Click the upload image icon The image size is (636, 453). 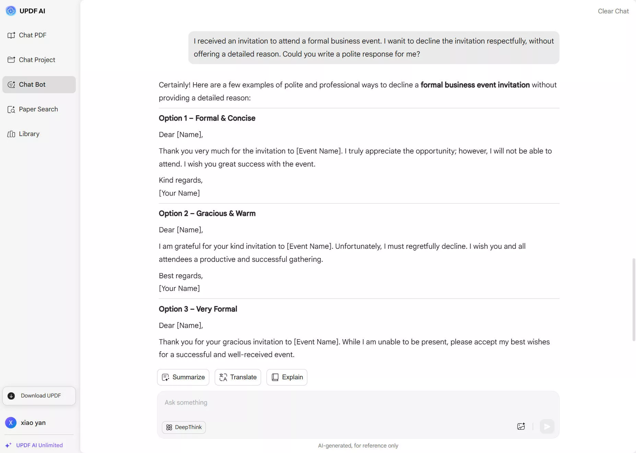click(521, 427)
